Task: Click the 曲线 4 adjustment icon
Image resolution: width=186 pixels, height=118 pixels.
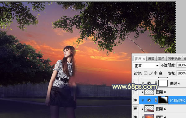Action: tap(149, 83)
